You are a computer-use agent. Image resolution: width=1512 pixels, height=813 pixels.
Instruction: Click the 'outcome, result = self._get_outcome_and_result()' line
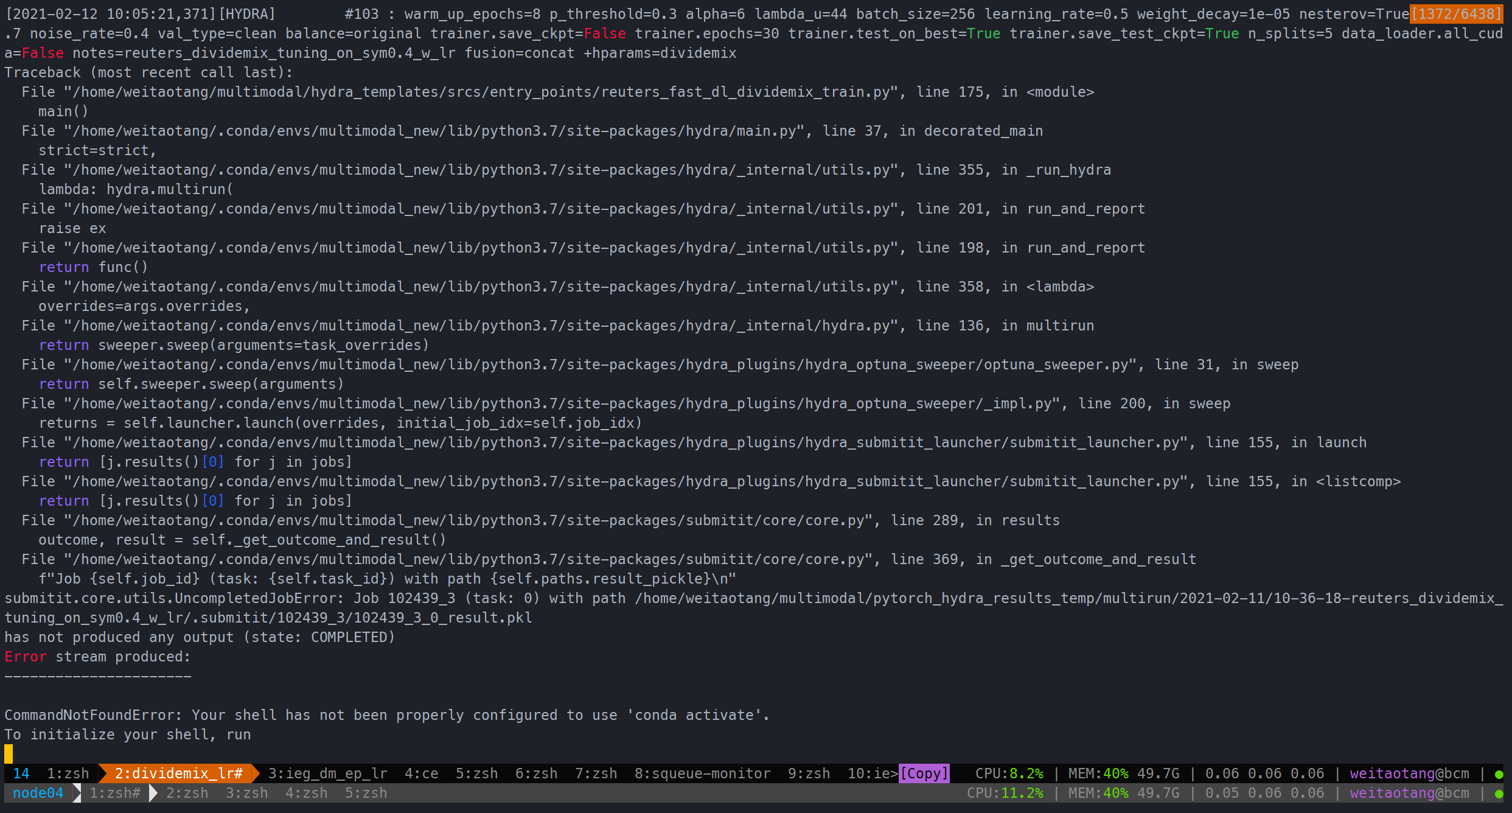[242, 540]
